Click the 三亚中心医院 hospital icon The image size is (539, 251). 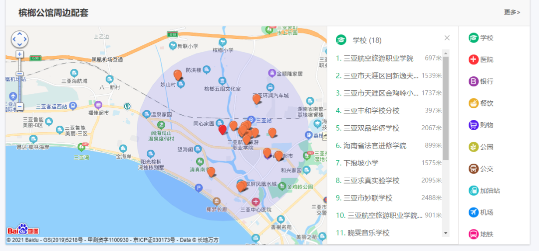tap(256, 202)
